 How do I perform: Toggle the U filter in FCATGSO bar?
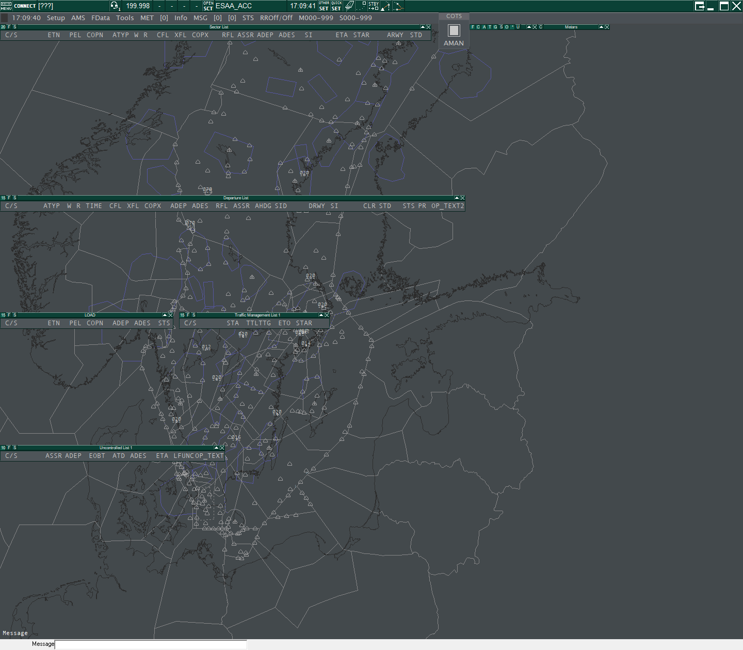518,27
